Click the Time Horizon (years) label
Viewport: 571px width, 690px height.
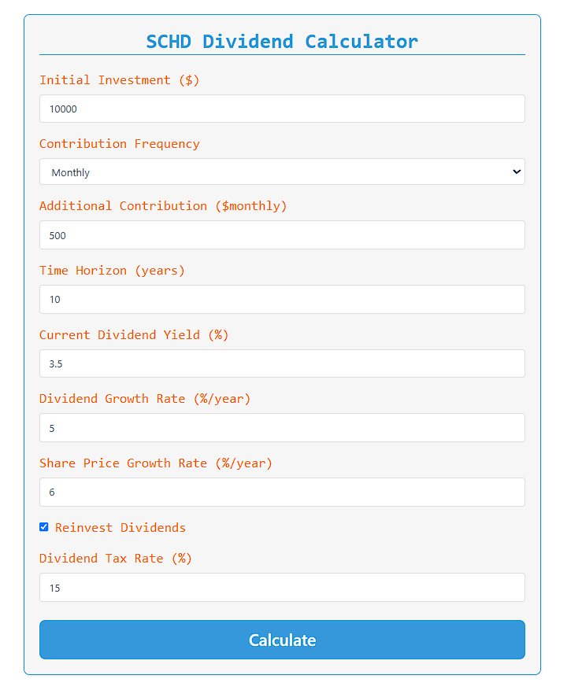point(112,270)
